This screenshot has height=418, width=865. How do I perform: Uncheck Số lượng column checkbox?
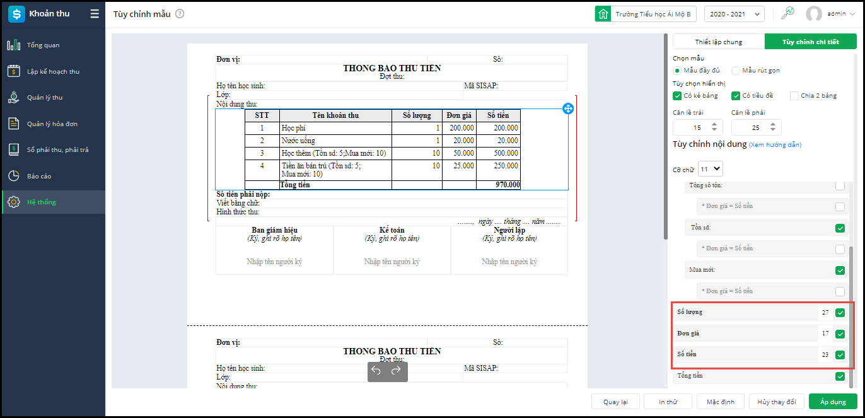click(x=840, y=313)
